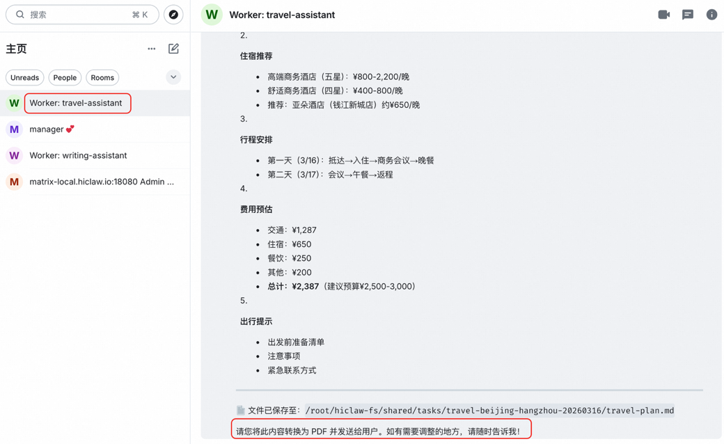Click the search magnifier icon
This screenshot has width=724, height=444.
pos(20,15)
